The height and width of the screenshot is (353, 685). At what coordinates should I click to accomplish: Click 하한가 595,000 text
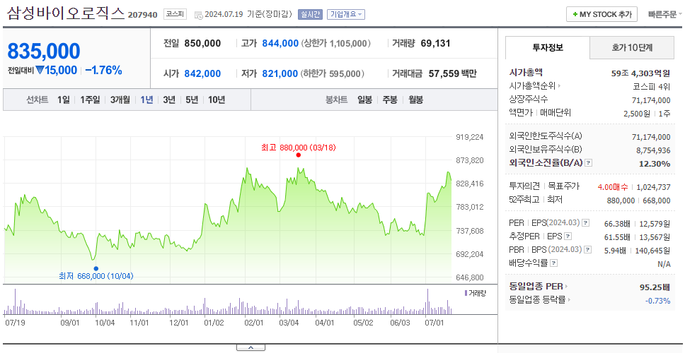pos(333,73)
